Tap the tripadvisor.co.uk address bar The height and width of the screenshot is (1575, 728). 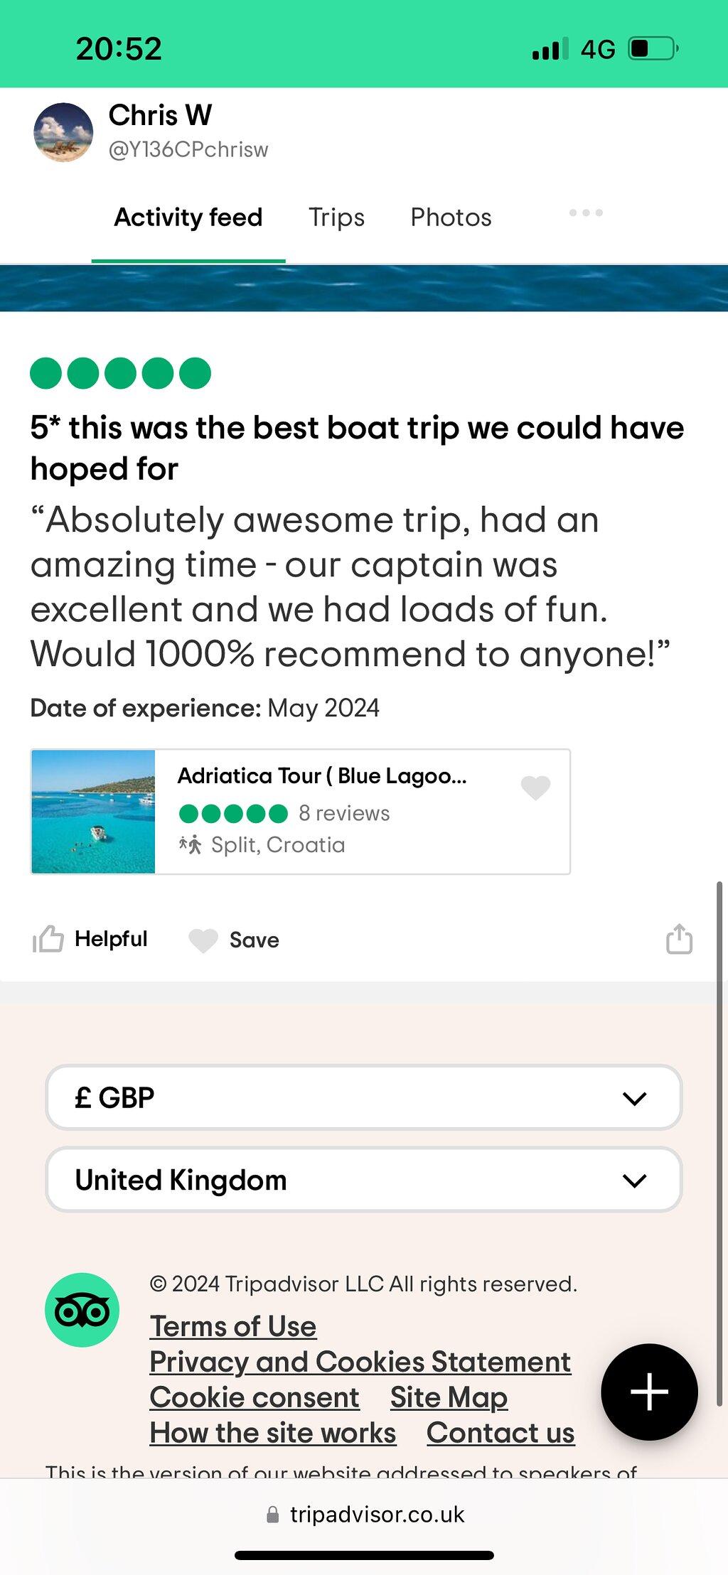point(364,1515)
